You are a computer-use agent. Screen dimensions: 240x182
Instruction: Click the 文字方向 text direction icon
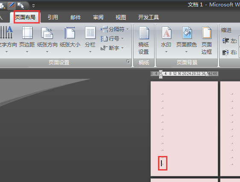tap(6, 32)
